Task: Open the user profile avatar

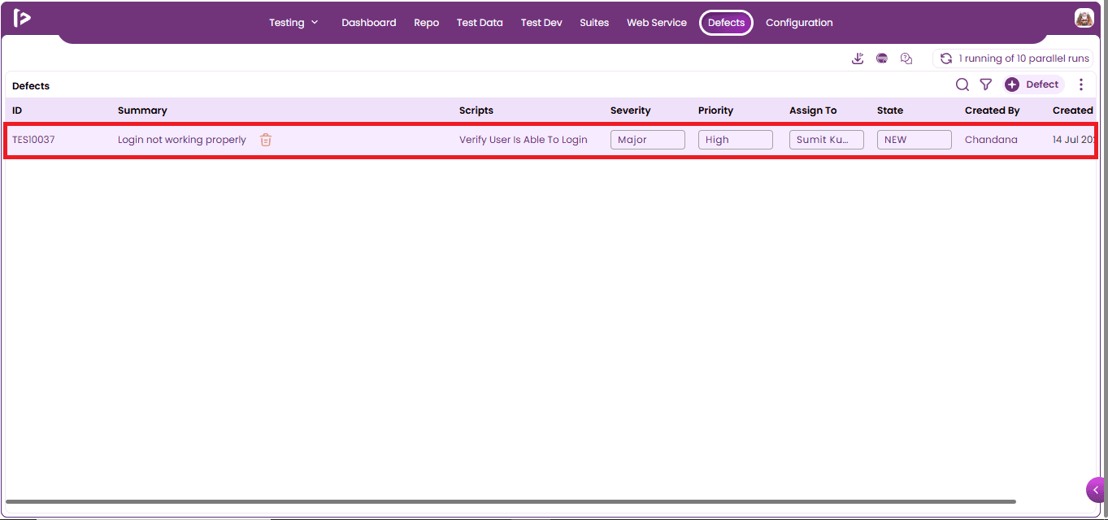Action: [x=1084, y=18]
